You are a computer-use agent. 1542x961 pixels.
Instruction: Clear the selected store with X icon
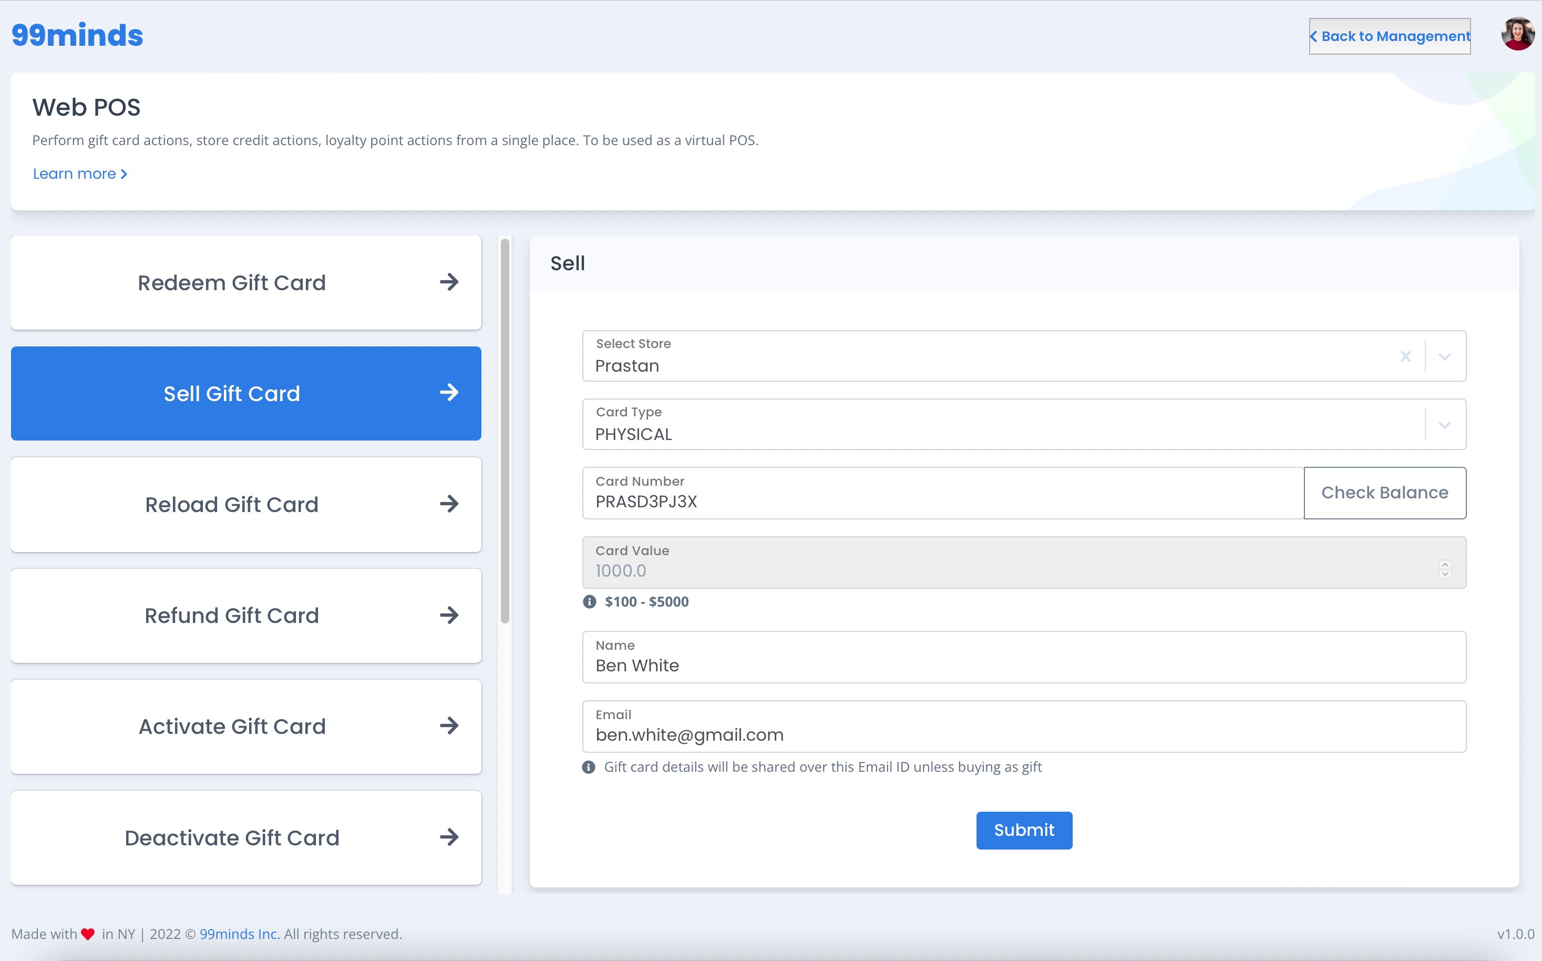point(1405,356)
